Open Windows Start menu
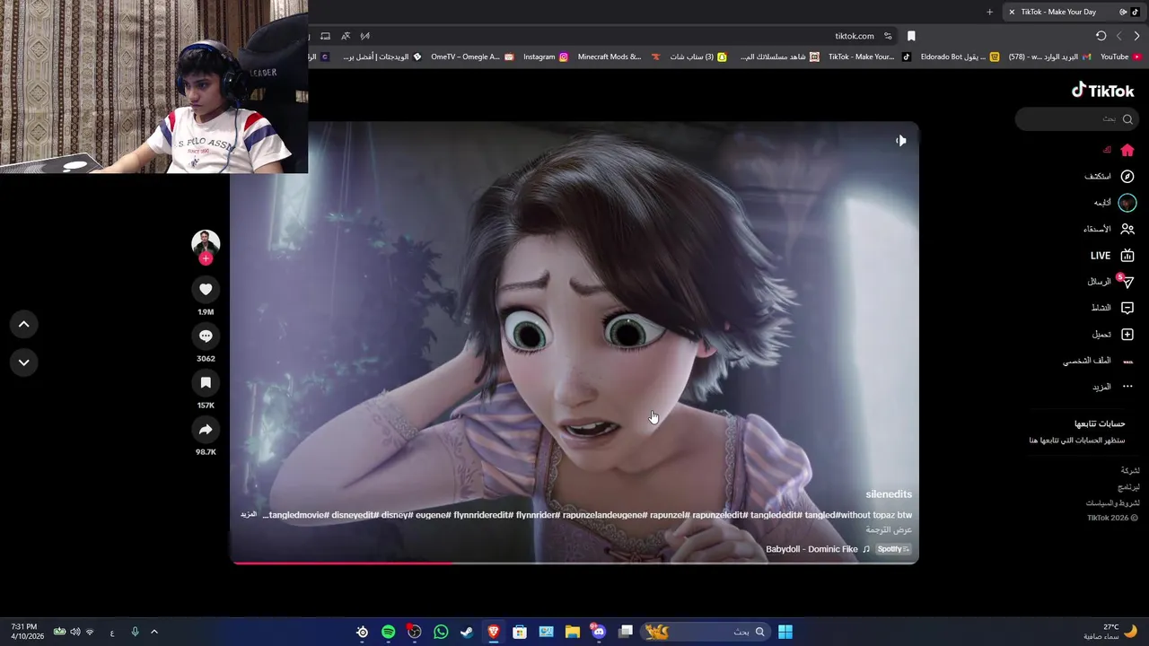This screenshot has width=1149, height=646. pyautogui.click(x=785, y=632)
